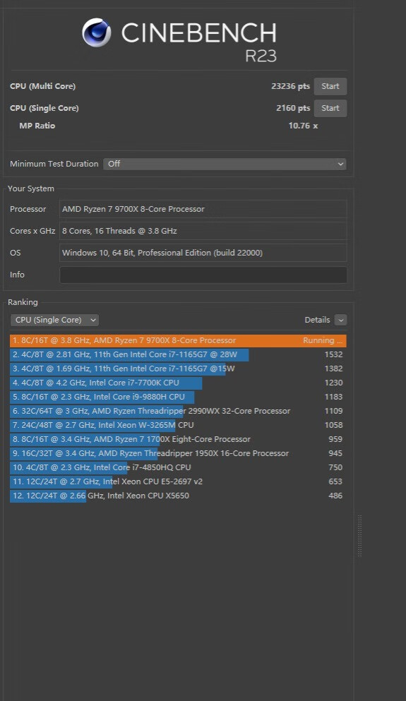Select the OS information field
This screenshot has height=701, width=406.
(203, 253)
